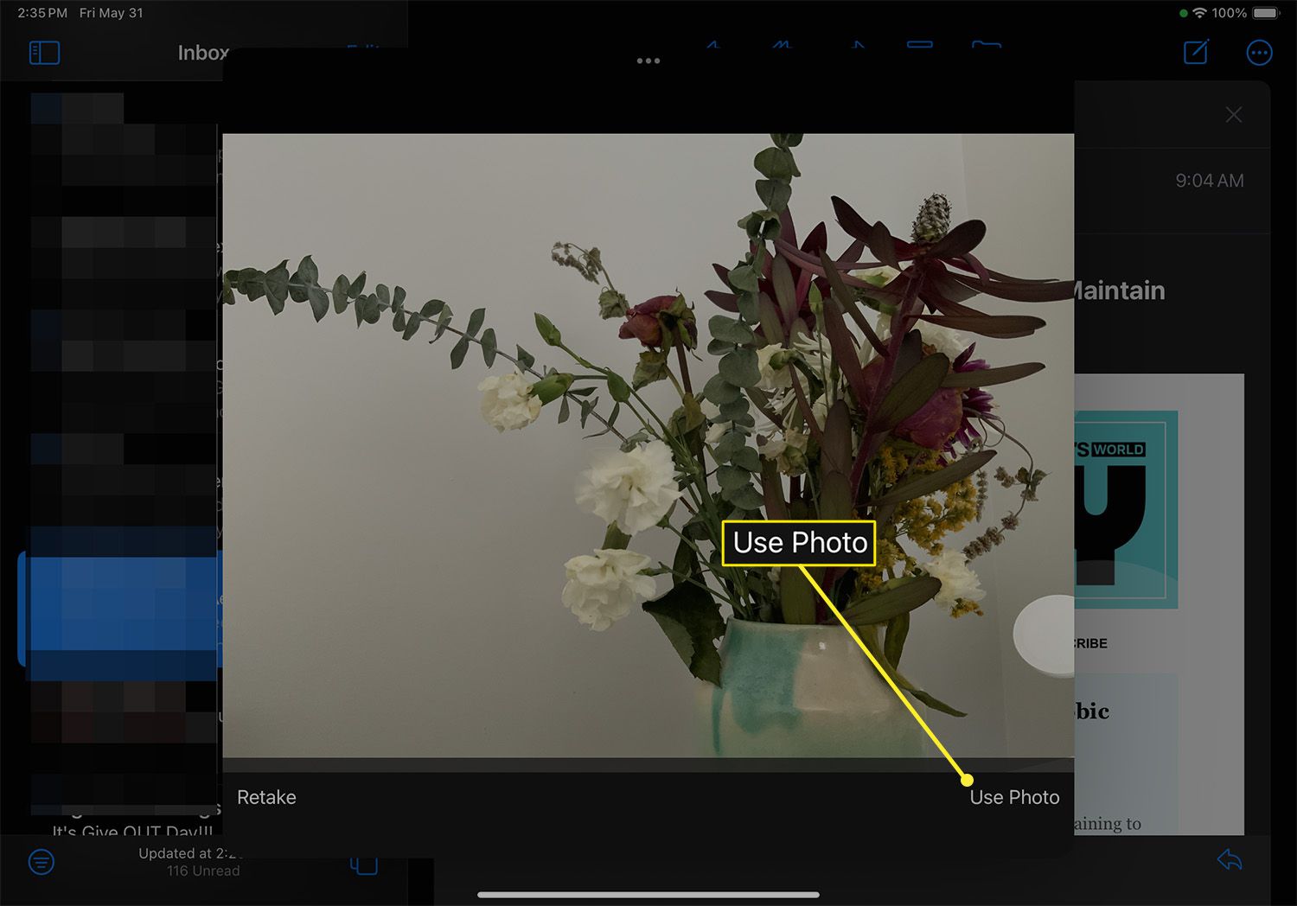Open the compose new message icon

pyautogui.click(x=1196, y=53)
